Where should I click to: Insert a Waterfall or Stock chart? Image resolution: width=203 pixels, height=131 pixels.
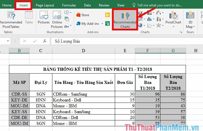(158, 13)
